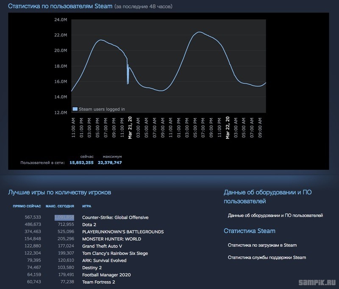Click the Лучшие игры по количеству игроков heading
The height and width of the screenshot is (289, 339).
pos(60,192)
